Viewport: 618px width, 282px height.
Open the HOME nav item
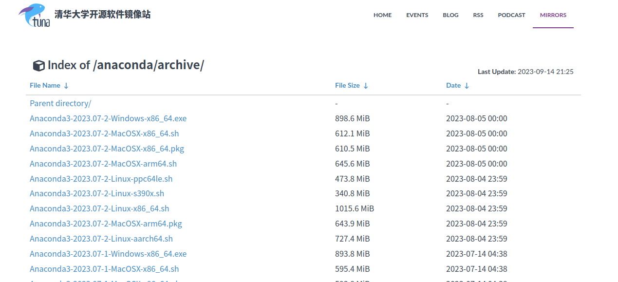point(383,15)
